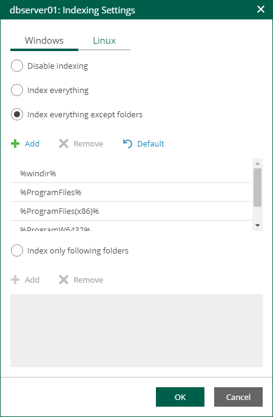Image resolution: width=273 pixels, height=417 pixels.
Task: Click the Remove X icon for exclusions
Action: tap(64, 143)
